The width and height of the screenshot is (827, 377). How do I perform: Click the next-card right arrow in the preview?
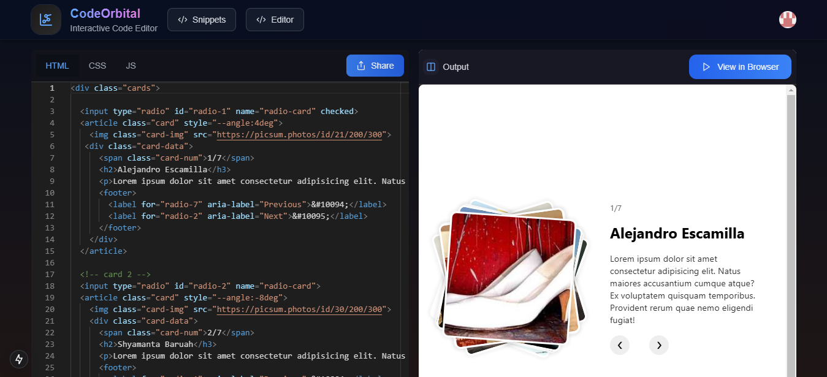click(x=658, y=345)
